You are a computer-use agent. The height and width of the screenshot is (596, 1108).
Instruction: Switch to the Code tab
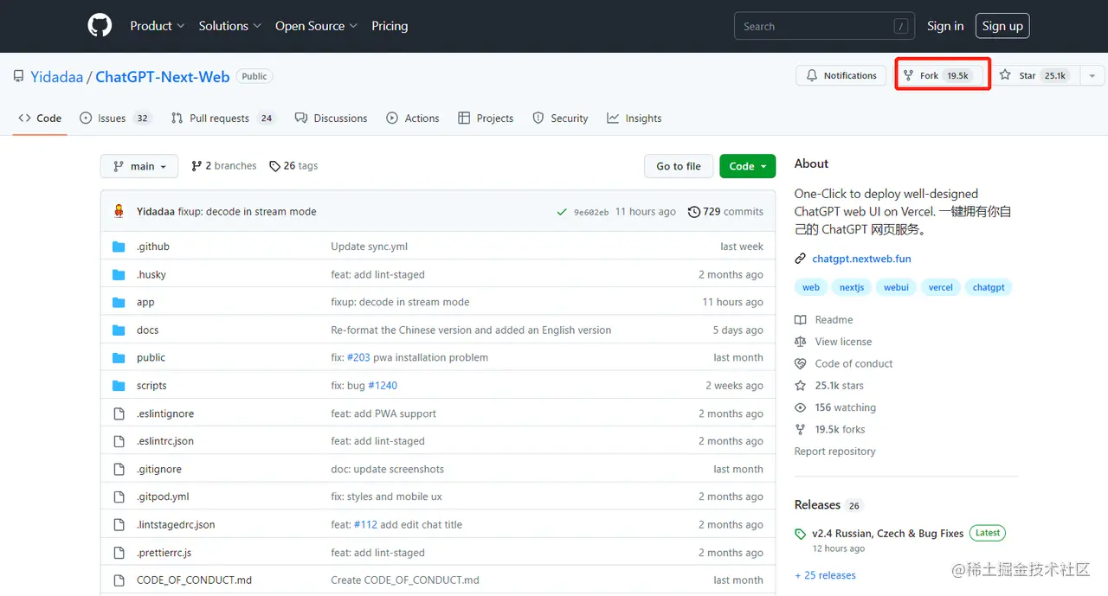(40, 118)
